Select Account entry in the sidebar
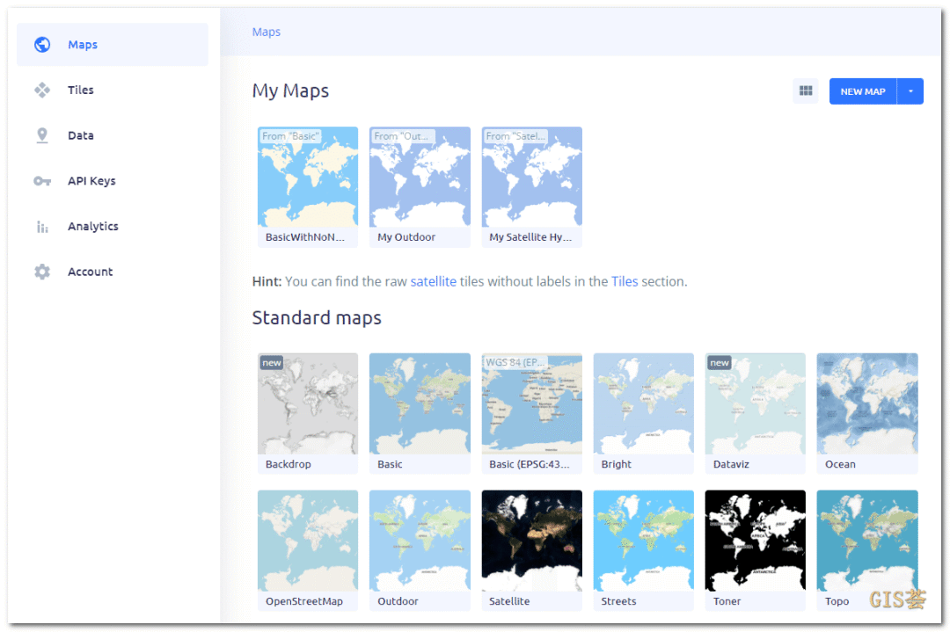 (90, 272)
